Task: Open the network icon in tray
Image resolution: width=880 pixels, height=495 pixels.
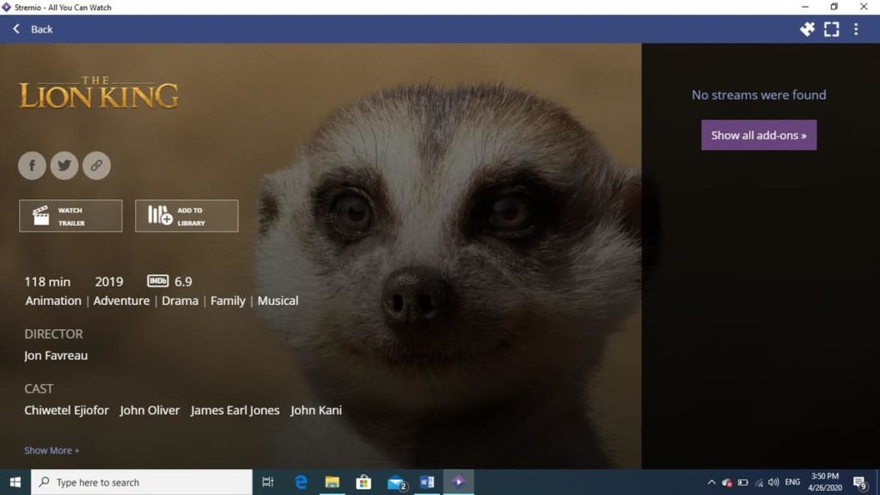Action: click(759, 482)
